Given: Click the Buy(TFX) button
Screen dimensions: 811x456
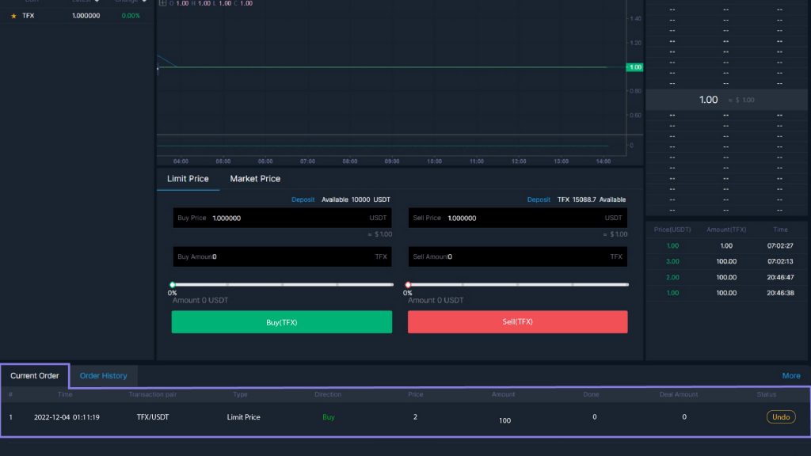Looking at the screenshot, I should click(282, 322).
